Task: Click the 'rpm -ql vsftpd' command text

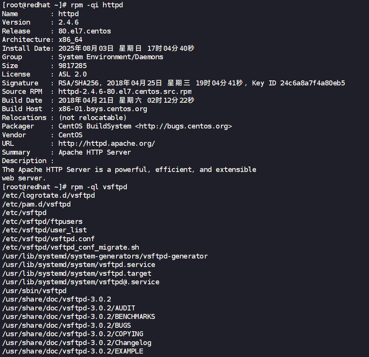Action: tap(99, 187)
